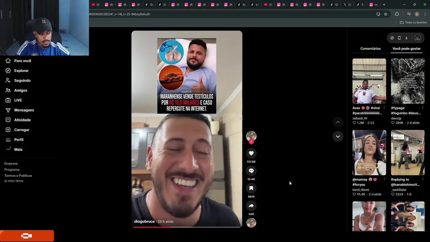Image resolution: width=430 pixels, height=242 pixels.
Task: Like the video with the heart icon
Action: click(251, 153)
